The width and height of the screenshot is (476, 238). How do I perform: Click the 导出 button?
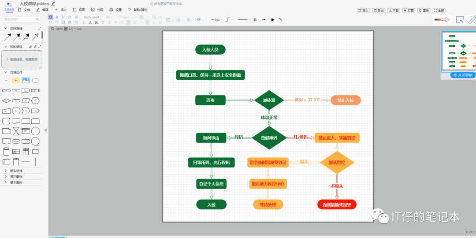click(379, 10)
